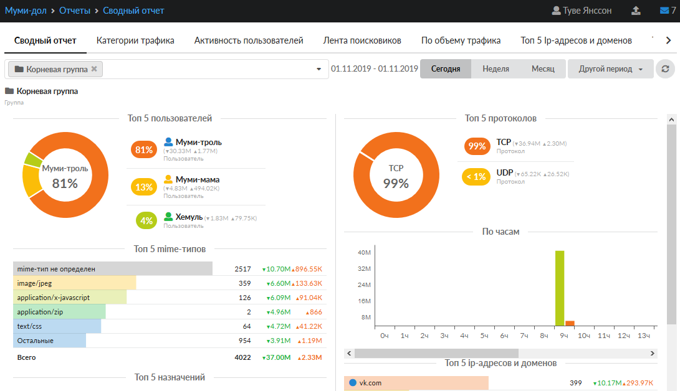Switch period to Неделя
The image size is (680, 391).
496,69
